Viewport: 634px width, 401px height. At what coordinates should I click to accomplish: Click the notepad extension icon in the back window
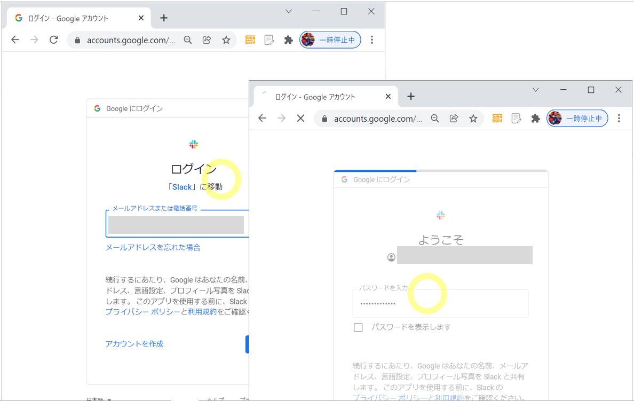click(270, 40)
